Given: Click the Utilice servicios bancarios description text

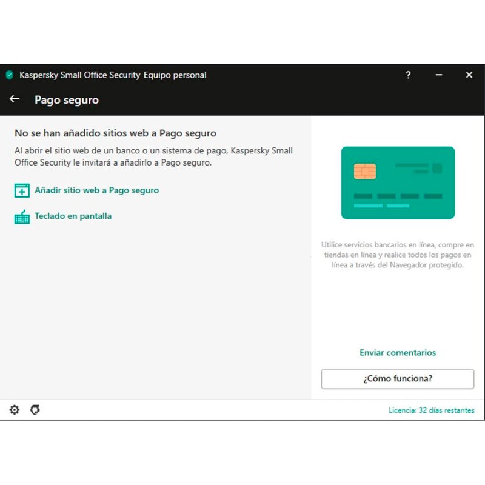Looking at the screenshot, I should [x=398, y=255].
